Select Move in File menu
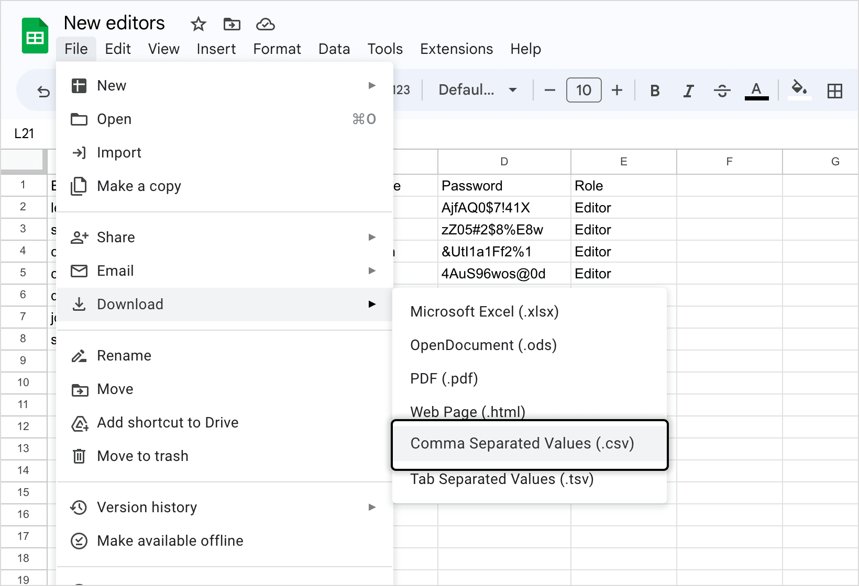Screen dimensions: 859x586 coord(225,389)
